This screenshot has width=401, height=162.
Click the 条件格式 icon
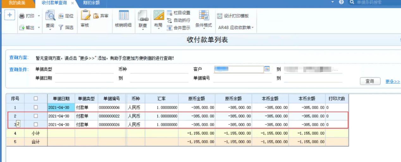[204, 15]
